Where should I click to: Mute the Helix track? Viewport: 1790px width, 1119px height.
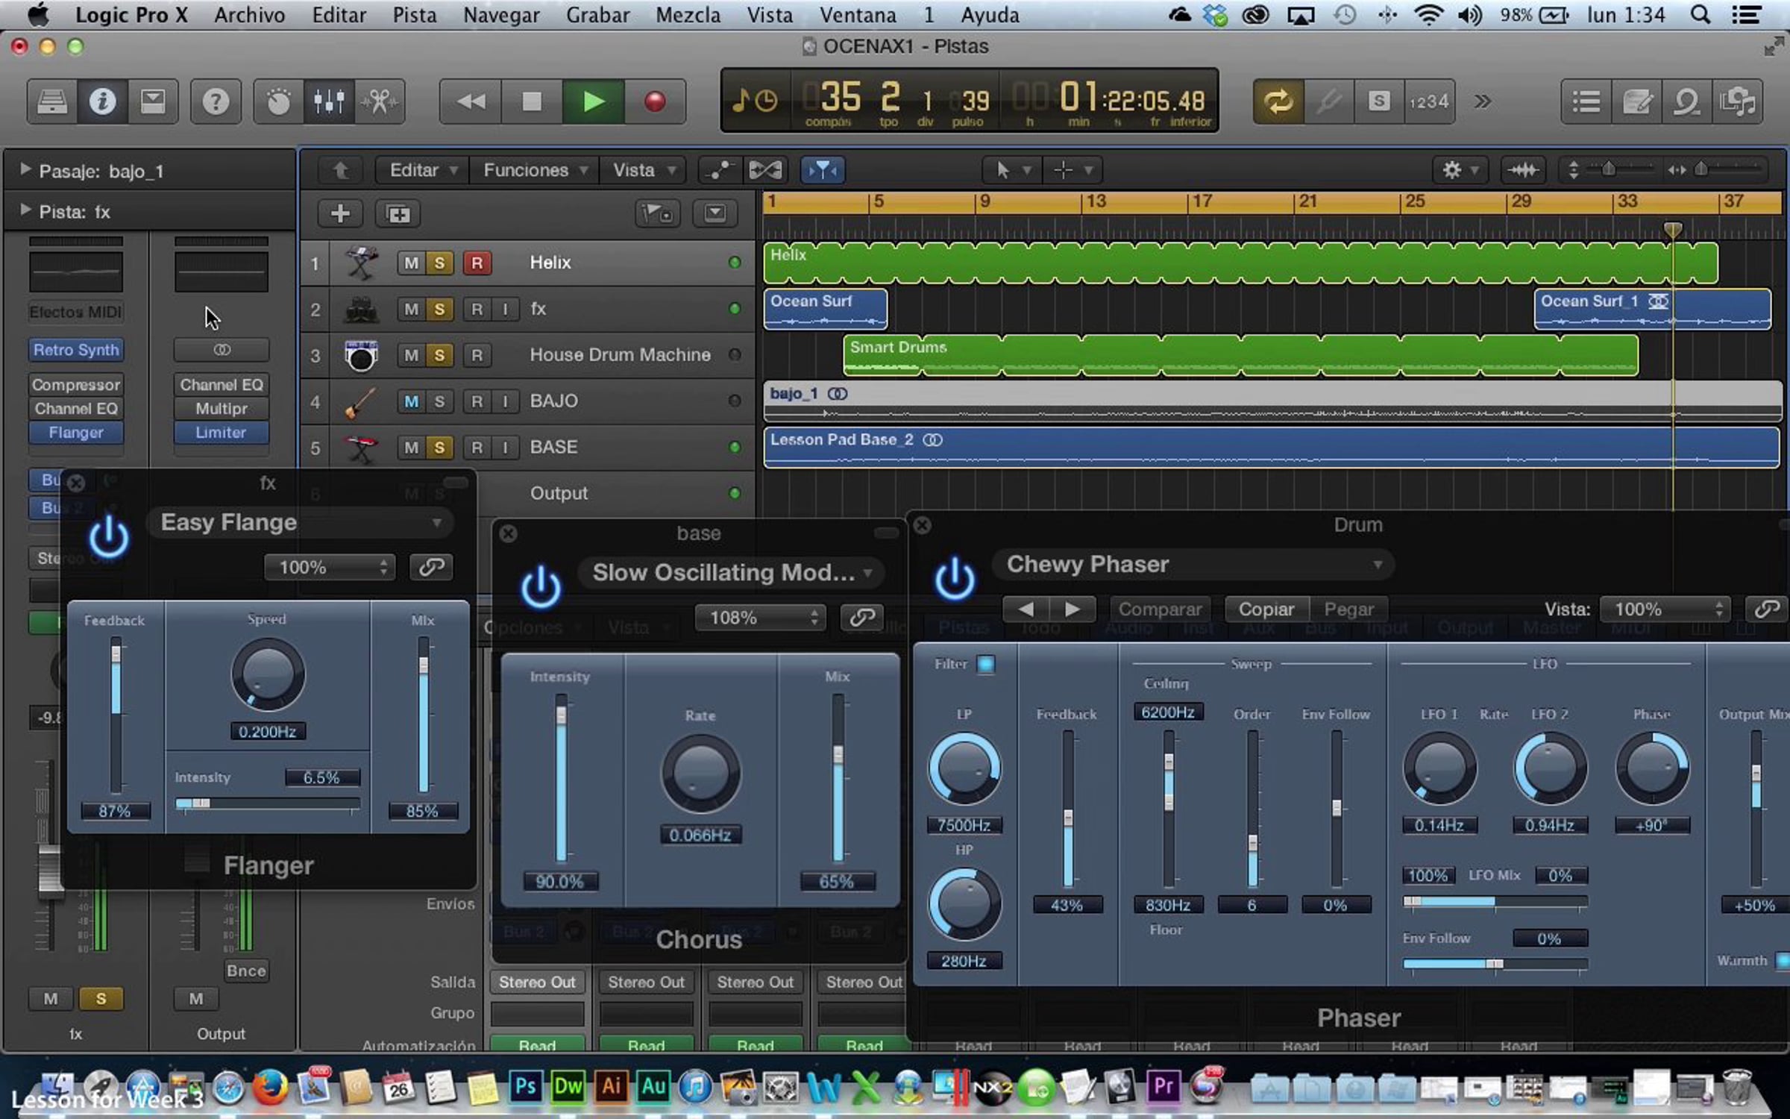point(410,263)
